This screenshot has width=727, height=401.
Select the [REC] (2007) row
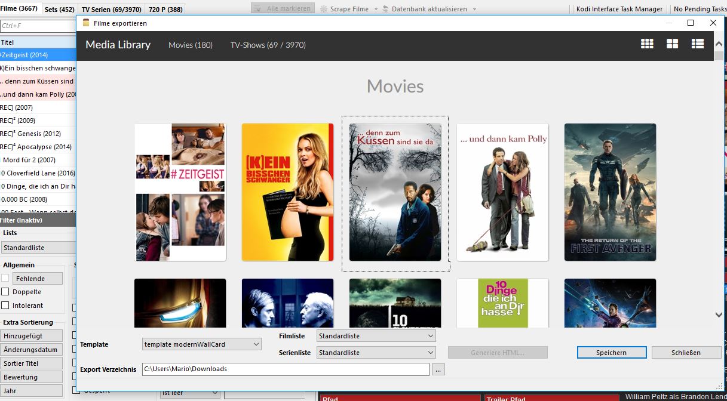[38, 107]
